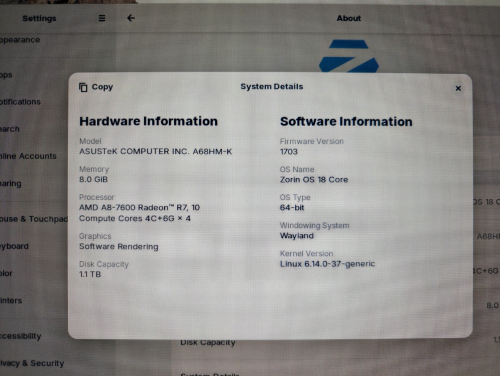This screenshot has width=500, height=376.
Task: Go back using the header arrow
Action: click(x=131, y=18)
